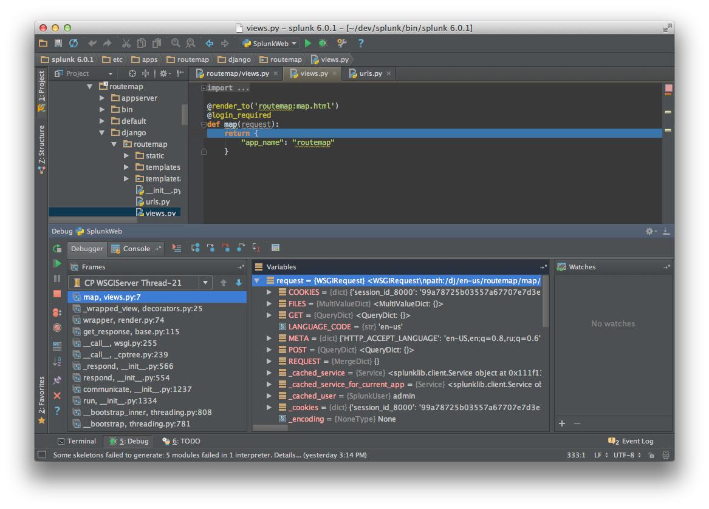Expand the static folder
The width and height of the screenshot is (709, 509).
(126, 156)
